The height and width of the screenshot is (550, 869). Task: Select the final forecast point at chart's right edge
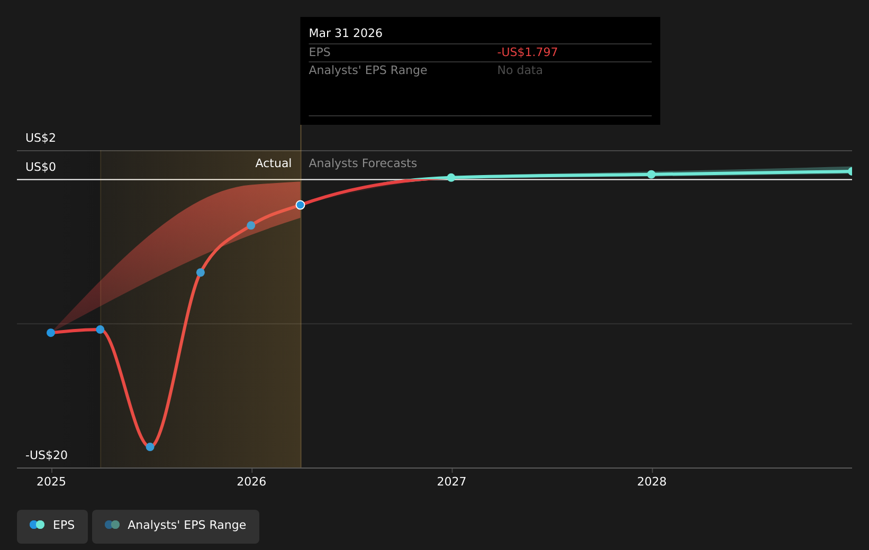pos(851,171)
